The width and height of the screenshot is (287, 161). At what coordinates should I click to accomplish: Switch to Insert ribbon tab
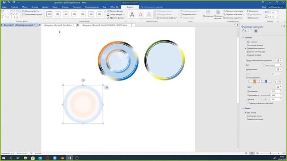[x=35, y=7]
